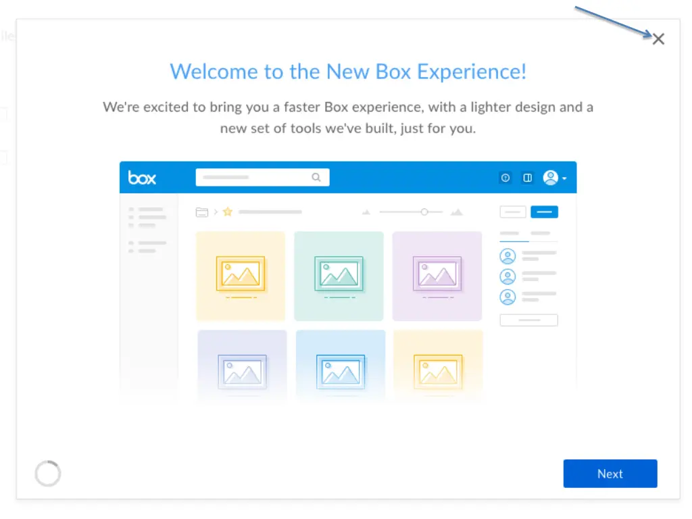Click the Welcome to the New Box Experience heading

[x=348, y=72]
